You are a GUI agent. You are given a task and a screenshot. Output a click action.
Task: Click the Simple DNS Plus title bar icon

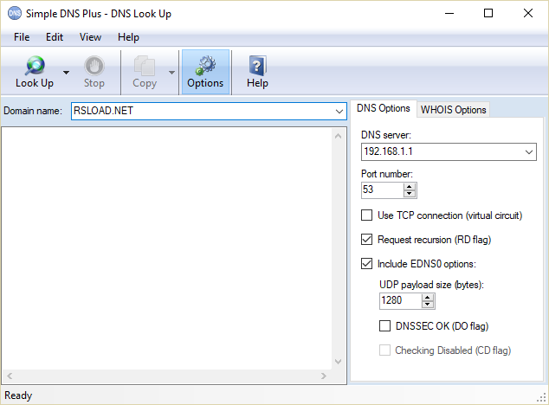point(15,13)
